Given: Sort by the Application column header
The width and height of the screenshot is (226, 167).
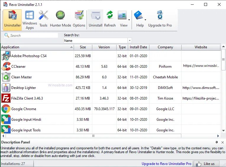Looking at the screenshot, I should coord(37,47).
